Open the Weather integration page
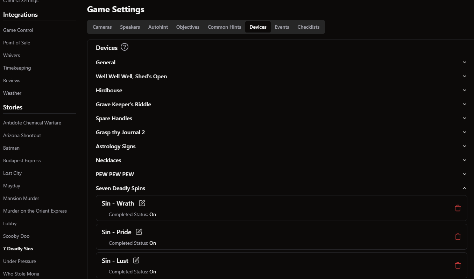474x279 pixels. (12, 93)
